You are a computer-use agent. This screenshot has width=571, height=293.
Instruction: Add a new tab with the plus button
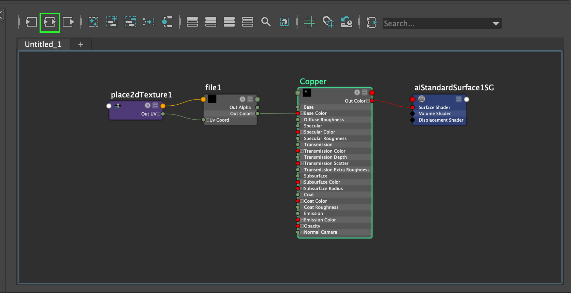pyautogui.click(x=81, y=44)
